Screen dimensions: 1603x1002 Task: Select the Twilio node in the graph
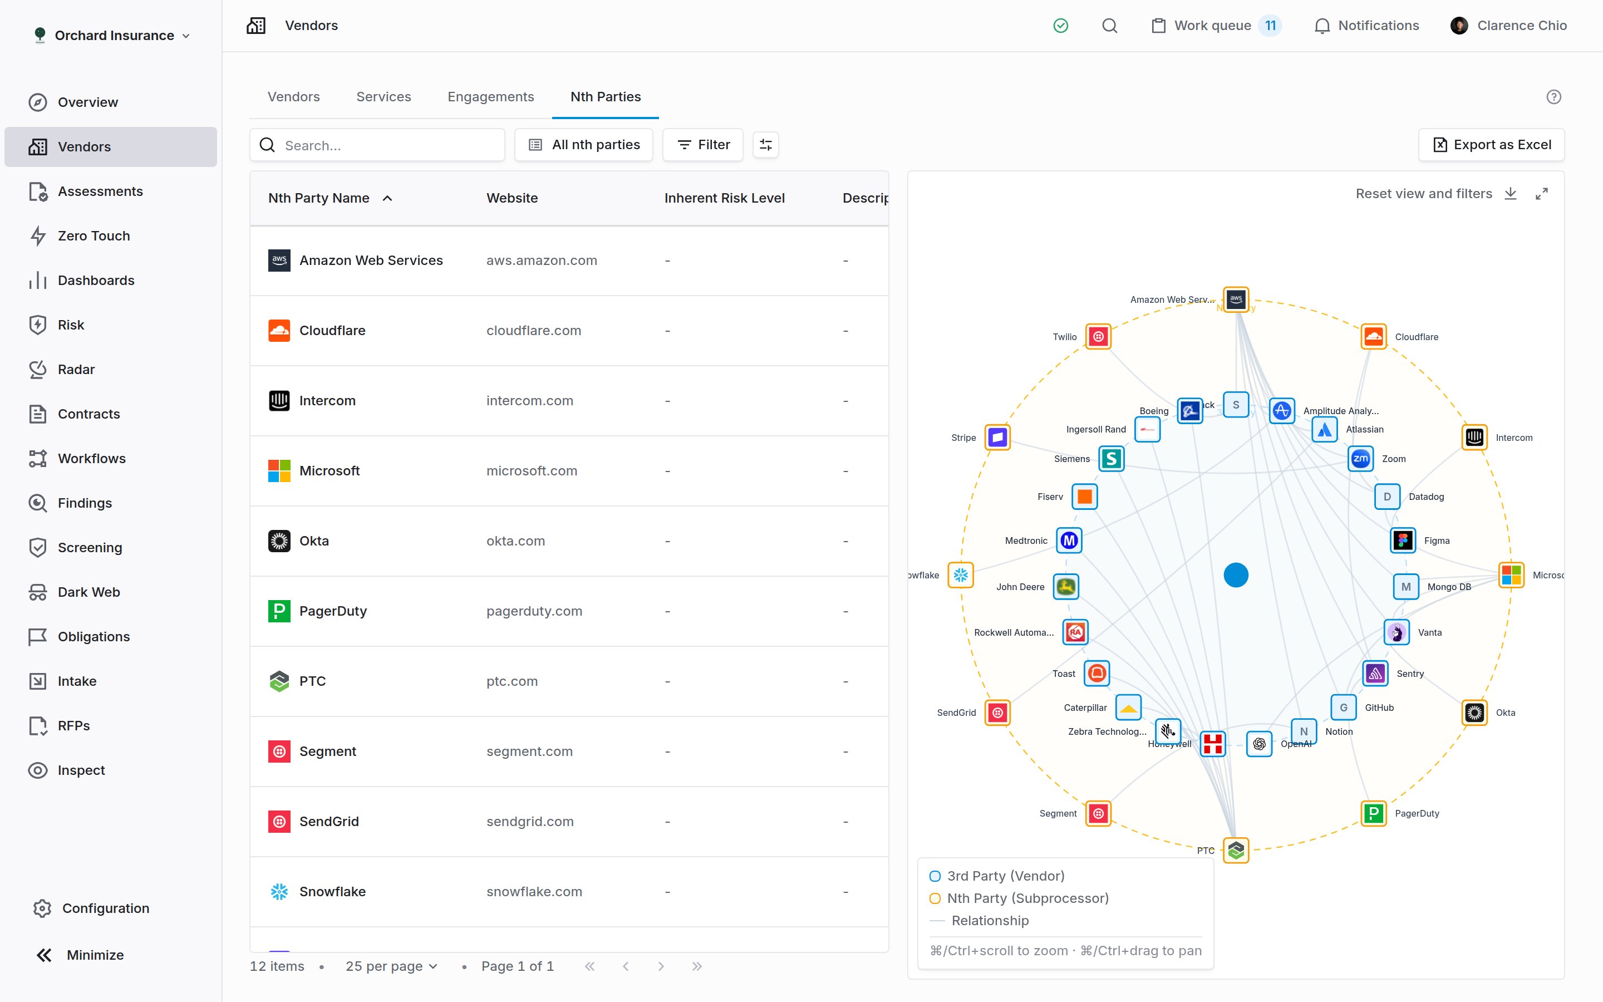pyautogui.click(x=1098, y=337)
